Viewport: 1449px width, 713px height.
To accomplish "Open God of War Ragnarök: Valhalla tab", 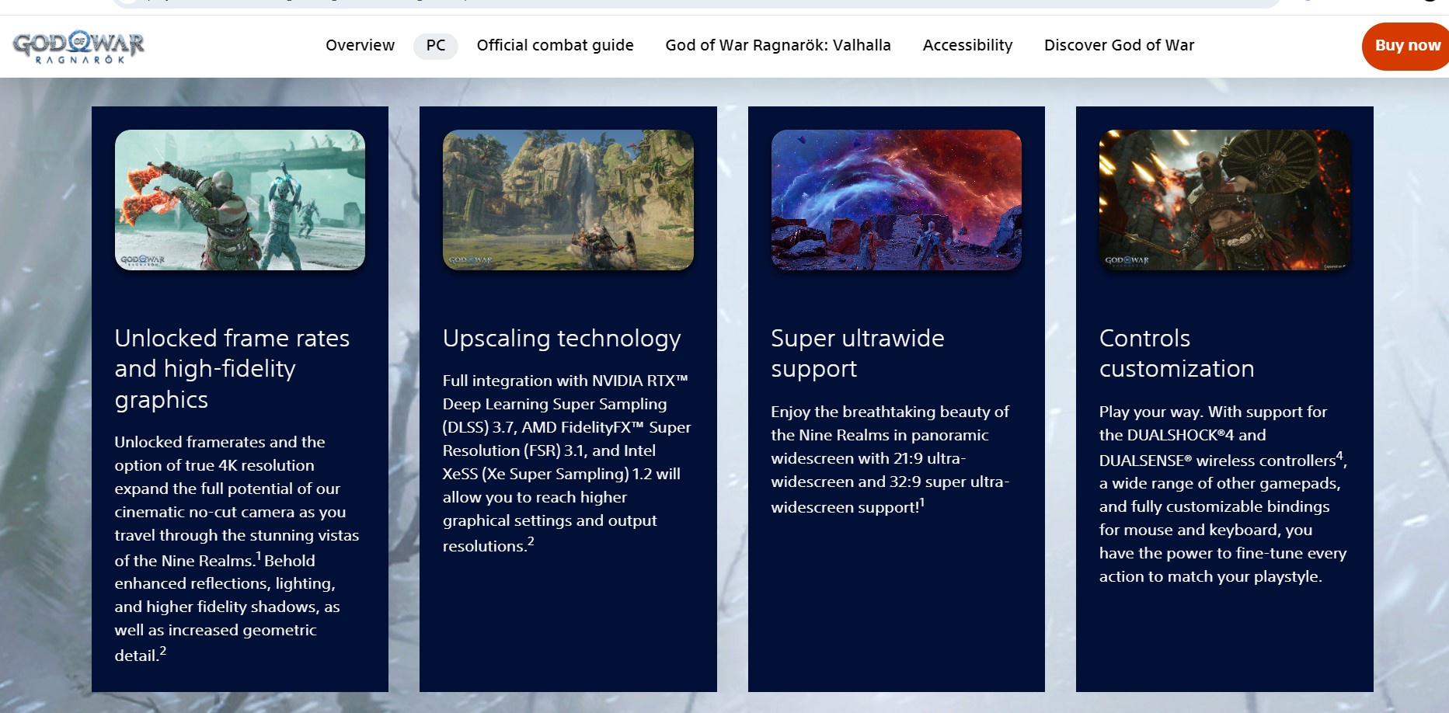I will (x=778, y=45).
